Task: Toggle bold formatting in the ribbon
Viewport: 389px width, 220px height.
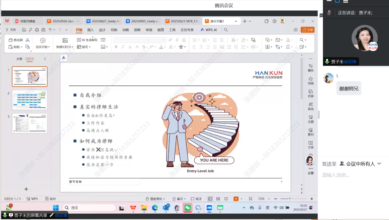Action: click(x=116, y=47)
